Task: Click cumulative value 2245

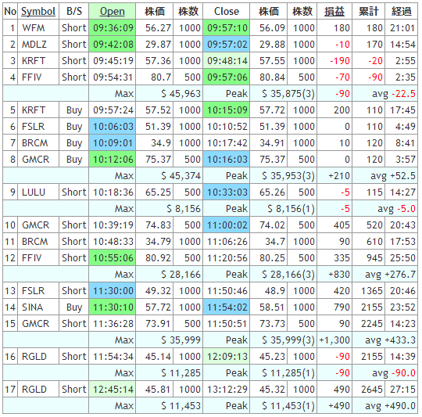Action: pyautogui.click(x=369, y=324)
